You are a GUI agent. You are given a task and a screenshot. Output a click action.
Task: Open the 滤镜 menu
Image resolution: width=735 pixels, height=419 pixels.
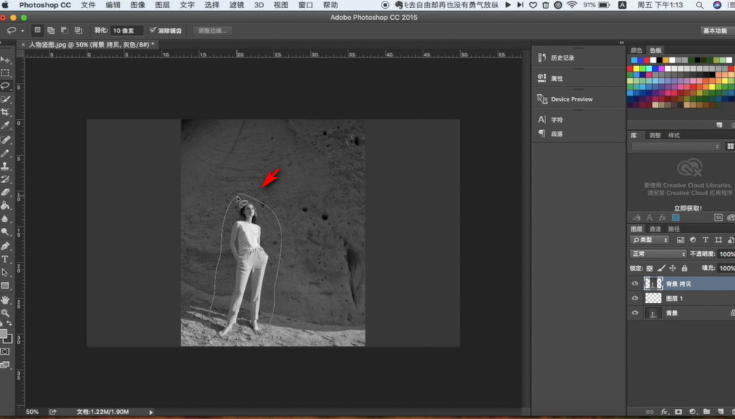236,5
